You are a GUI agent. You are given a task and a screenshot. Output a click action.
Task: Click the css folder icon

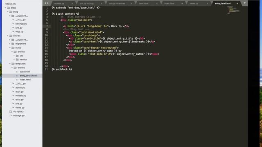pyautogui.click(x=17, y=56)
